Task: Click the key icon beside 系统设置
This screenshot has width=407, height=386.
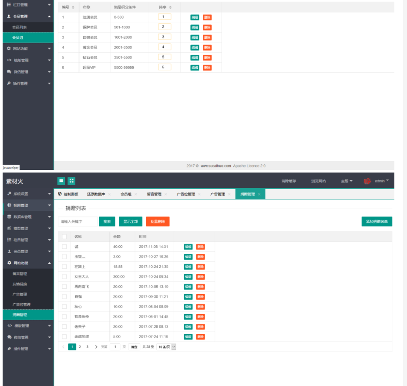Action: coord(9,194)
